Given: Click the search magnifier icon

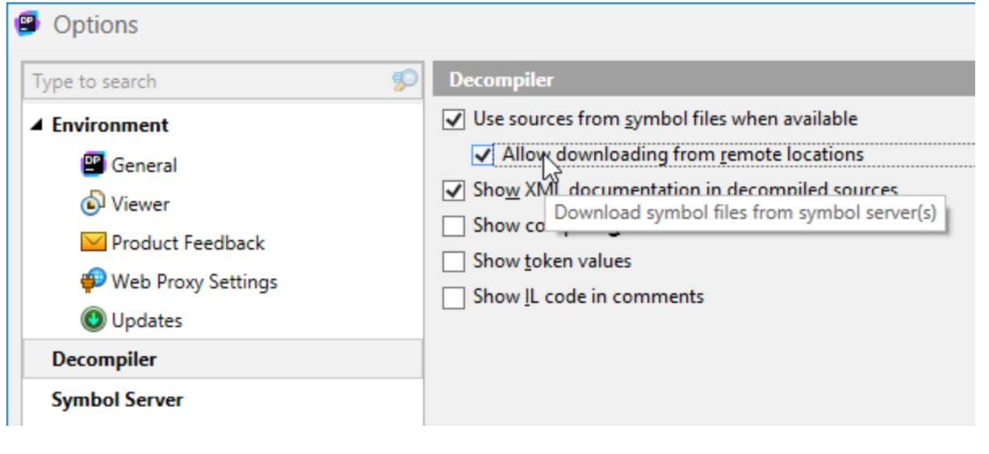Looking at the screenshot, I should pos(404,80).
